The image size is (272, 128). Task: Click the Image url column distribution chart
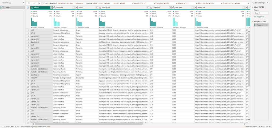[198, 22]
